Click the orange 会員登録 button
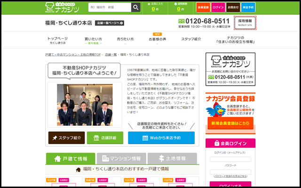 coord(203,8)
